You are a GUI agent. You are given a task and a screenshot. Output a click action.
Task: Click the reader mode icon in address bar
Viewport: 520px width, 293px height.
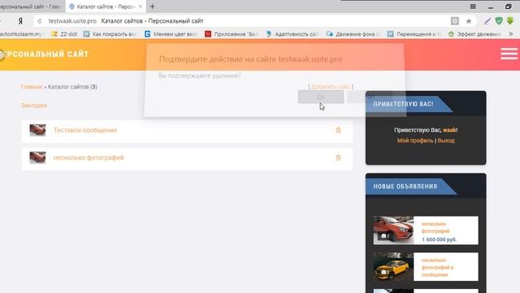455,21
